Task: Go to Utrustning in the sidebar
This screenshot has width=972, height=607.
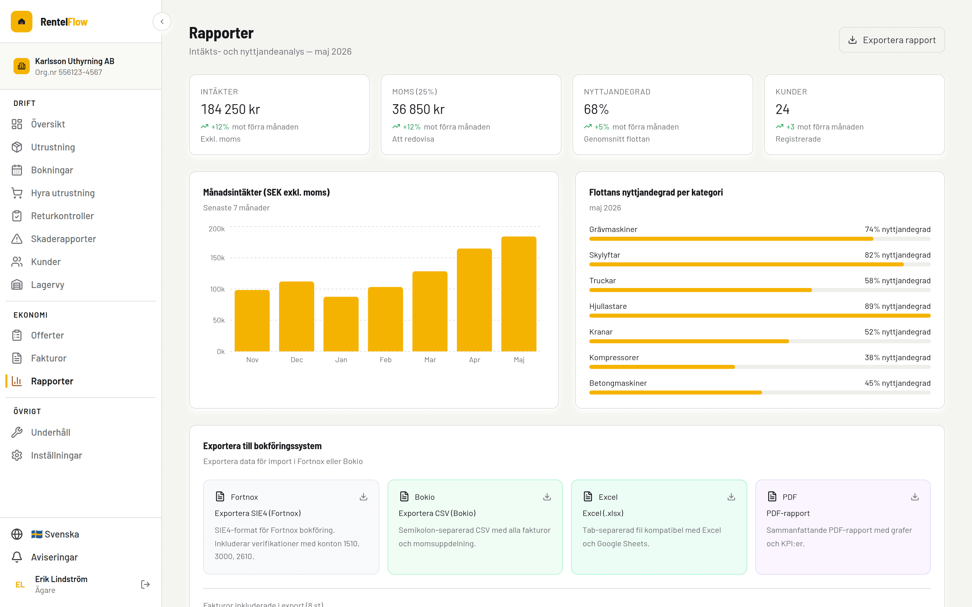Action: [x=81, y=147]
